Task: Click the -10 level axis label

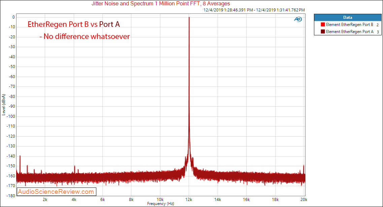Action: 12,27
